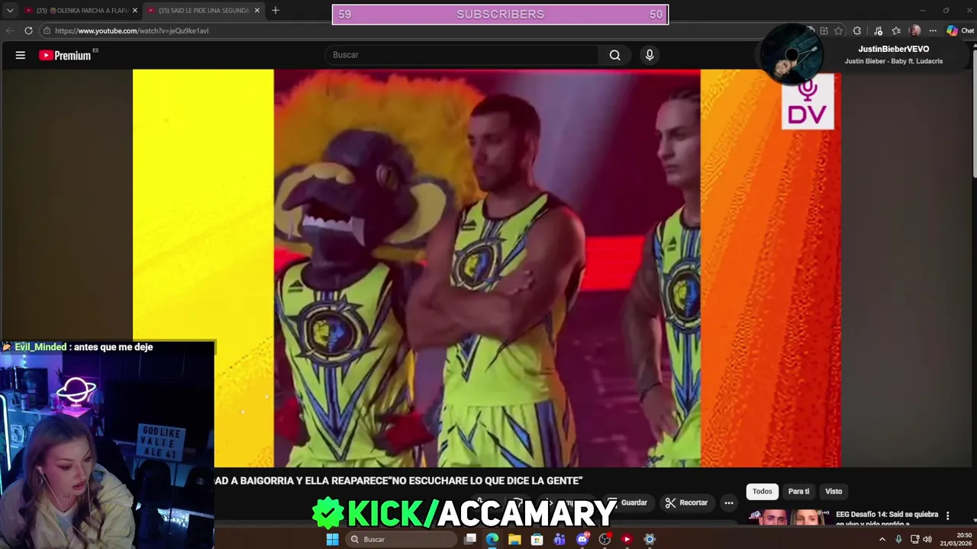Expand the tab list dropdown arrow

pos(10,11)
